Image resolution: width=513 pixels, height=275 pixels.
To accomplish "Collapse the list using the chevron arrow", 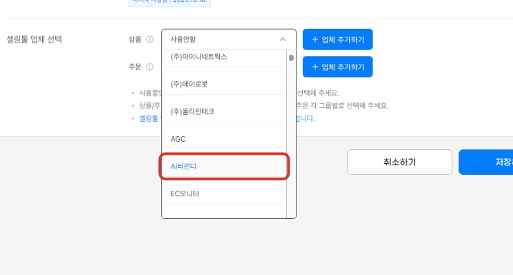I will click(283, 39).
